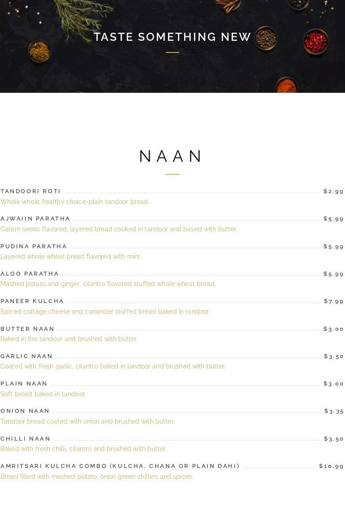
Task: Click the 'Layered whole wheat bread' mint description
Action: click(71, 256)
